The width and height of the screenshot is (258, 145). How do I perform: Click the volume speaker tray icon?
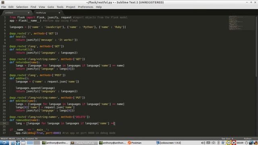pos(203,143)
